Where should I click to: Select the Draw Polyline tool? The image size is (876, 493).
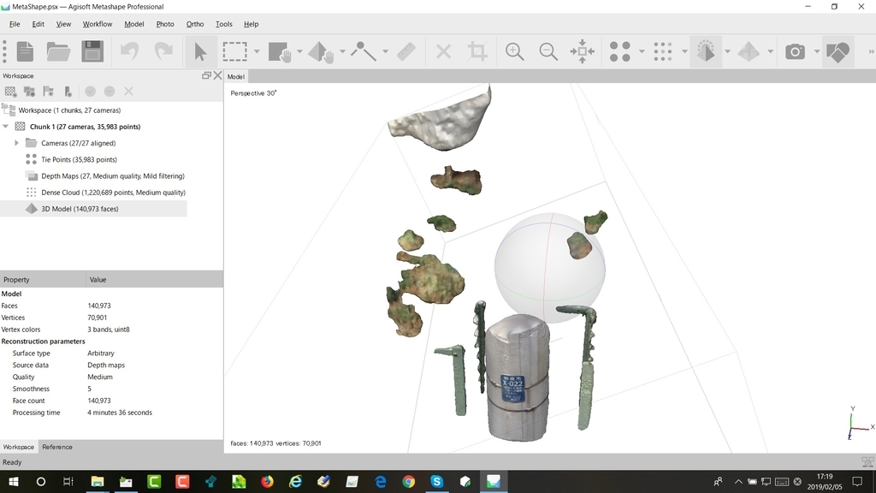tap(364, 51)
